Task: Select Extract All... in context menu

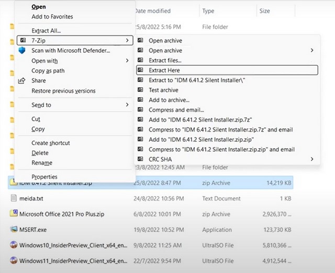Action: pos(46,31)
